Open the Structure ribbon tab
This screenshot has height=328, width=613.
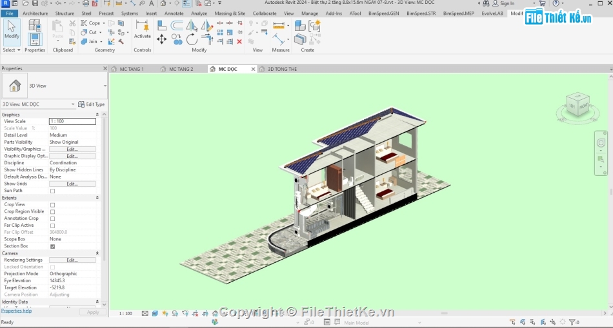(65, 14)
